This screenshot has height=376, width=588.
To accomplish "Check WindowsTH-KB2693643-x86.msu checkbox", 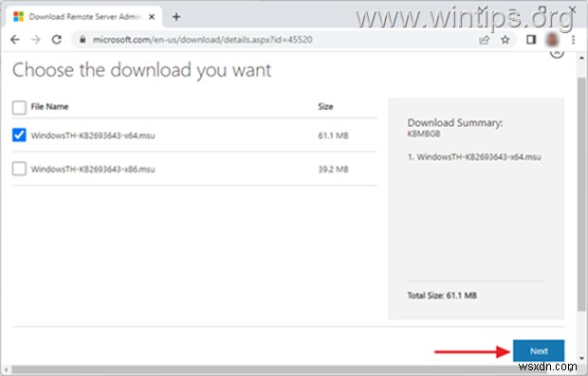I will click(19, 169).
